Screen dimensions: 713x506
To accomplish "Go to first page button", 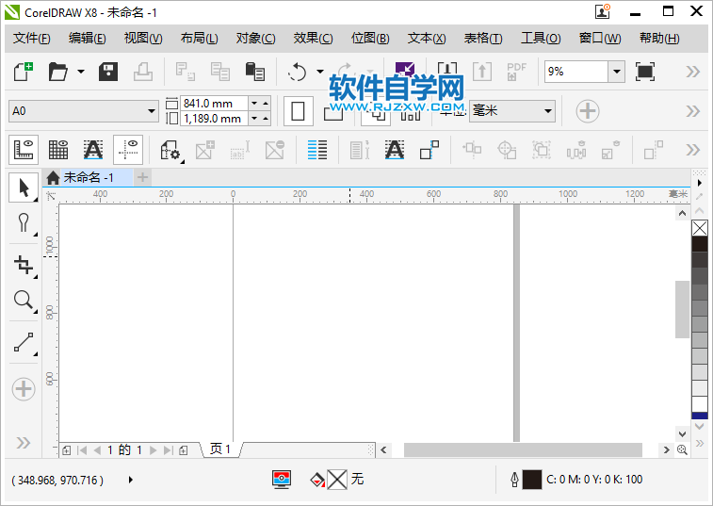I will coord(82,450).
